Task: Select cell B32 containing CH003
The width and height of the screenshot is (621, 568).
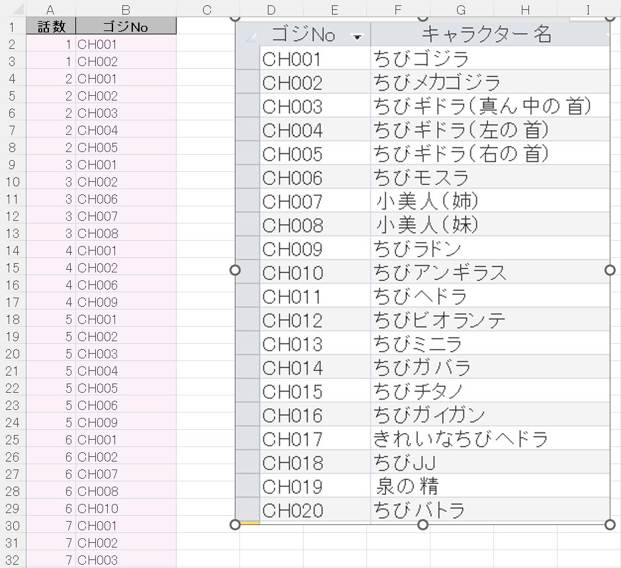Action: [x=126, y=559]
